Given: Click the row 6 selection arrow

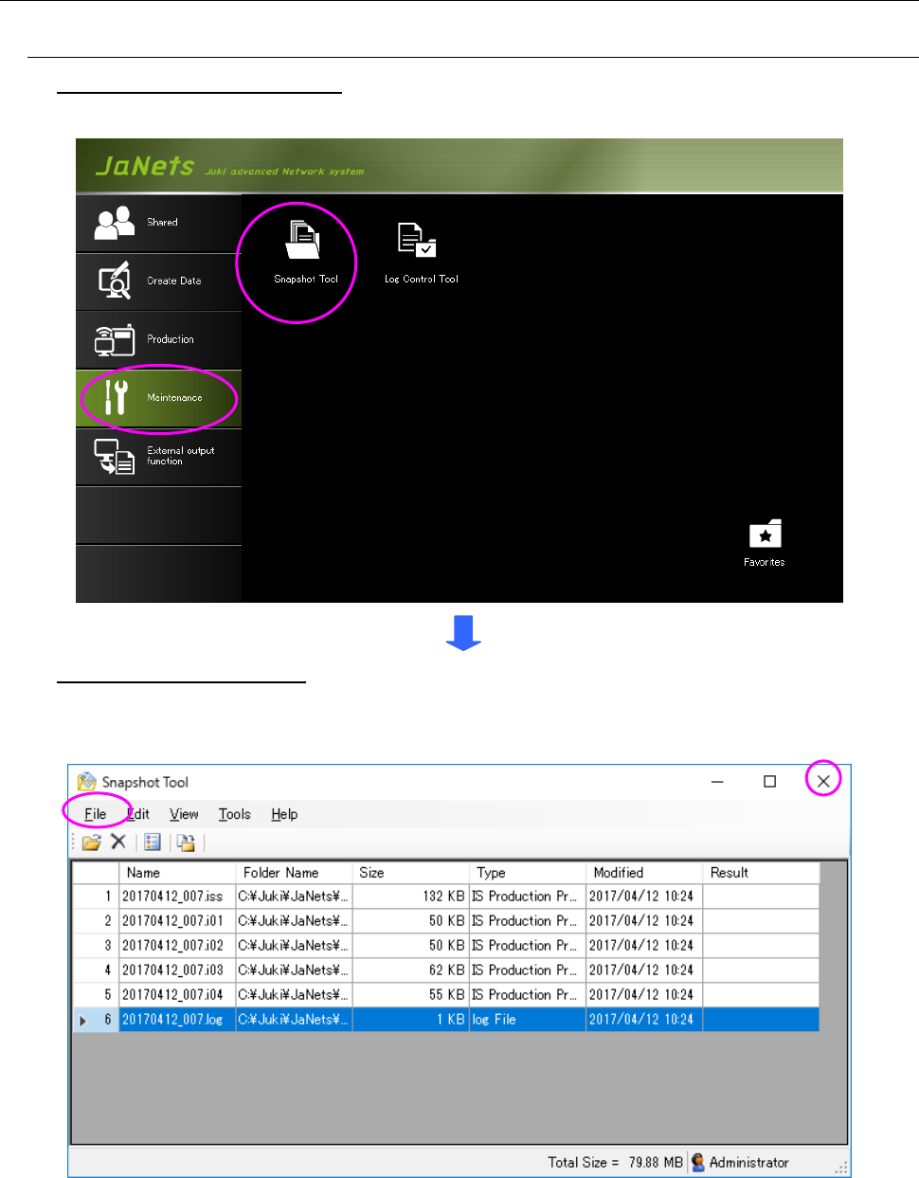Looking at the screenshot, I should (x=83, y=1021).
